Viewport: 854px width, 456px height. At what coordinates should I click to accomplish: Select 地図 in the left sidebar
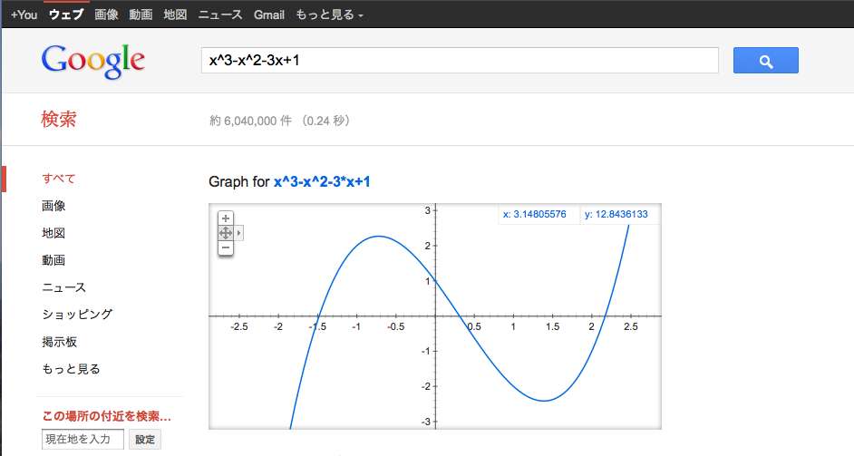(x=53, y=233)
